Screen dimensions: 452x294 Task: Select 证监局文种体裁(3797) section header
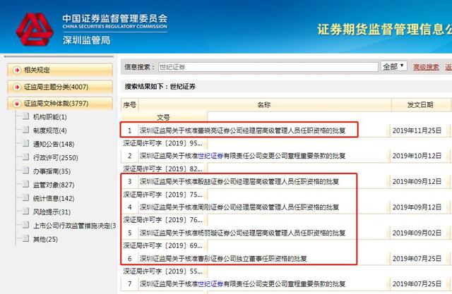[60, 104]
